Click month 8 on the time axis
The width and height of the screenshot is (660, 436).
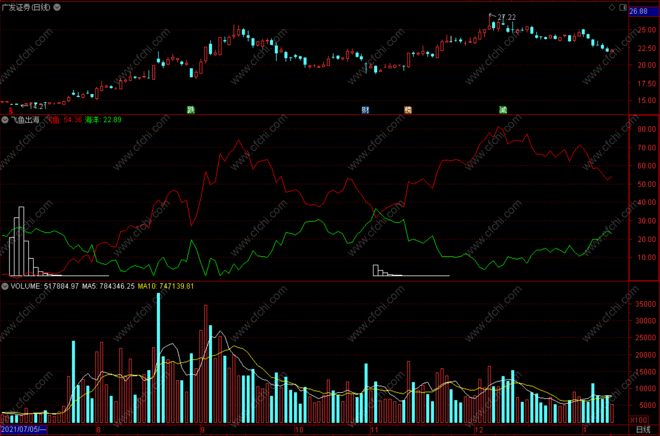(x=99, y=430)
